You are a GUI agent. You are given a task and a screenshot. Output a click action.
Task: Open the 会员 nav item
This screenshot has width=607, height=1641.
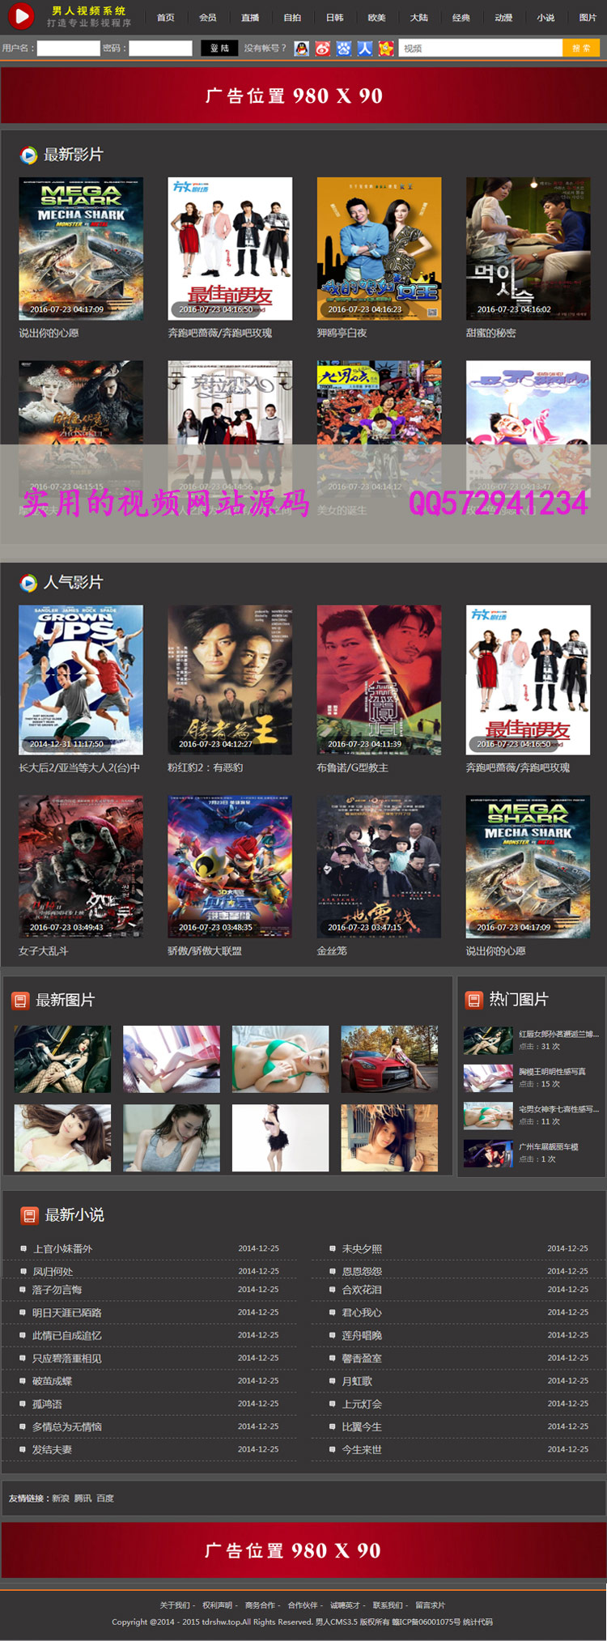(x=208, y=17)
